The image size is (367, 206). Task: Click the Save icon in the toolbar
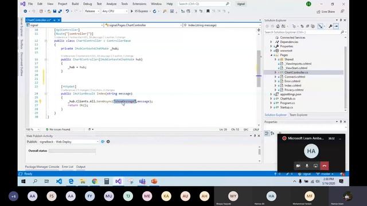[x=55, y=11]
